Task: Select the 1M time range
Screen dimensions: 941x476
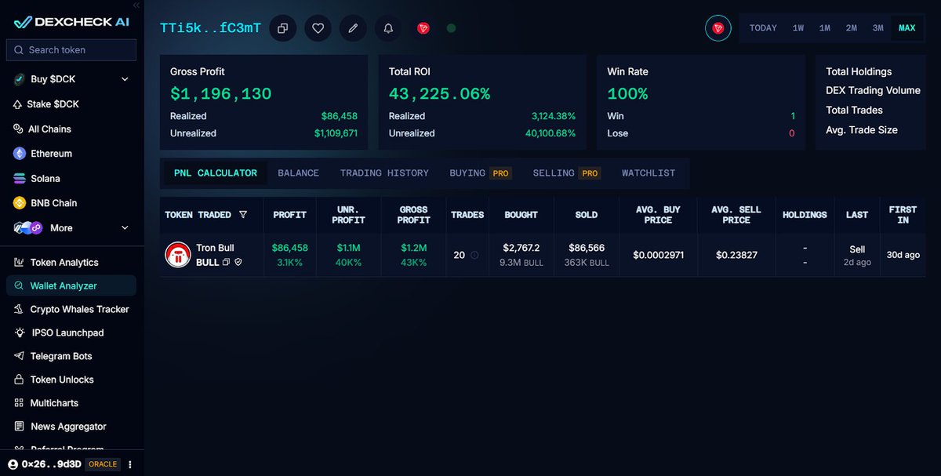Action: click(x=825, y=28)
